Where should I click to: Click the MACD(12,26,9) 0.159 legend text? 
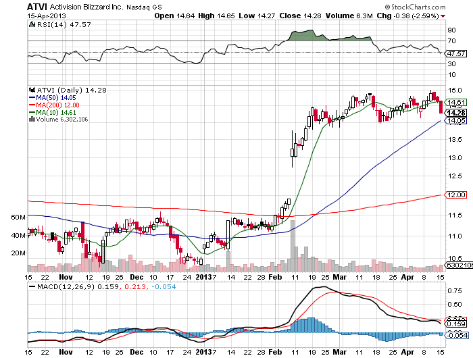[x=78, y=286]
